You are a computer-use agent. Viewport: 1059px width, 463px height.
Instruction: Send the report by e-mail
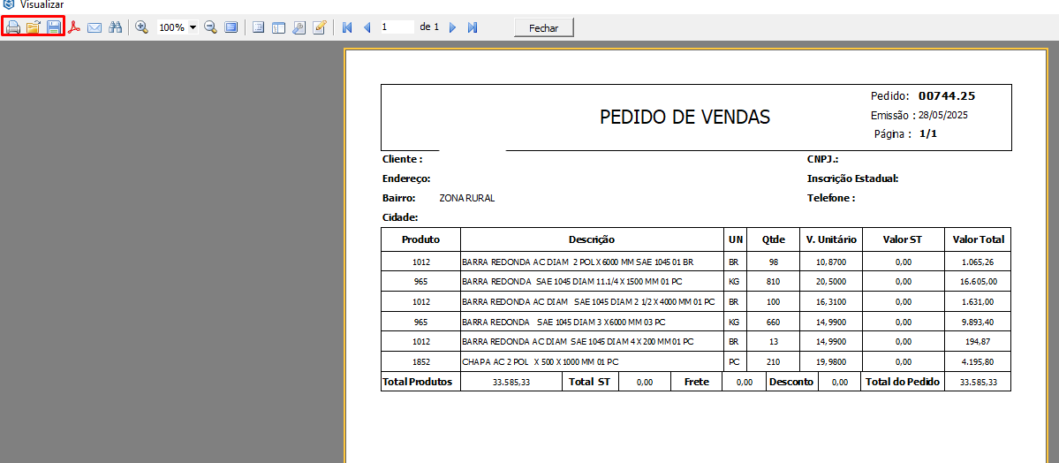coord(95,27)
